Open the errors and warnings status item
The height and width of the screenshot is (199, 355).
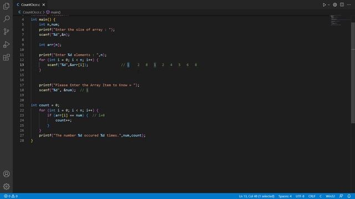pyautogui.click(x=11, y=196)
